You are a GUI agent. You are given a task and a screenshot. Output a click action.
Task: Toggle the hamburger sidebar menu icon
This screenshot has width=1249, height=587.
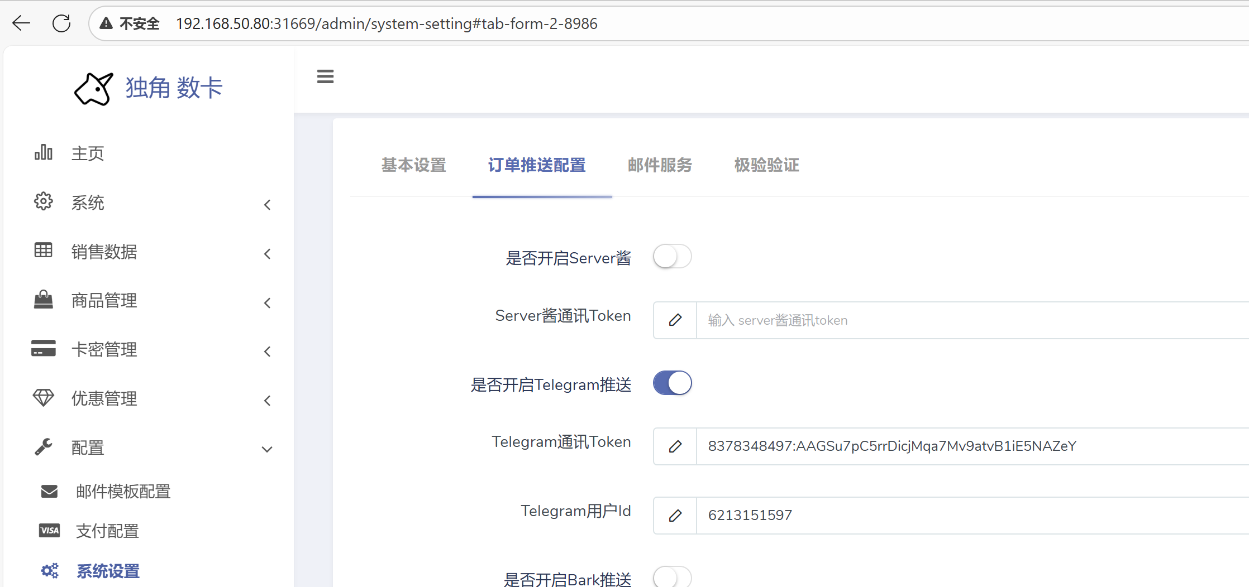pyautogui.click(x=325, y=76)
